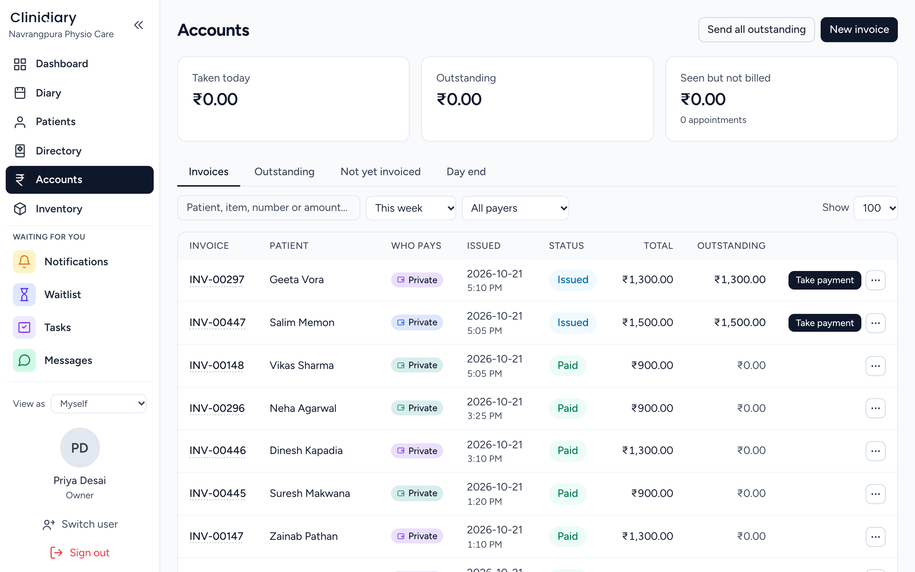This screenshot has width=915, height=572.
Task: Open invoice link INV-00147
Action: [x=216, y=536]
